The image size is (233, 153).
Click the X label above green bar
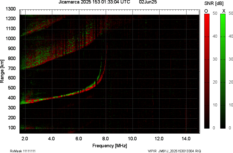point(223,11)
